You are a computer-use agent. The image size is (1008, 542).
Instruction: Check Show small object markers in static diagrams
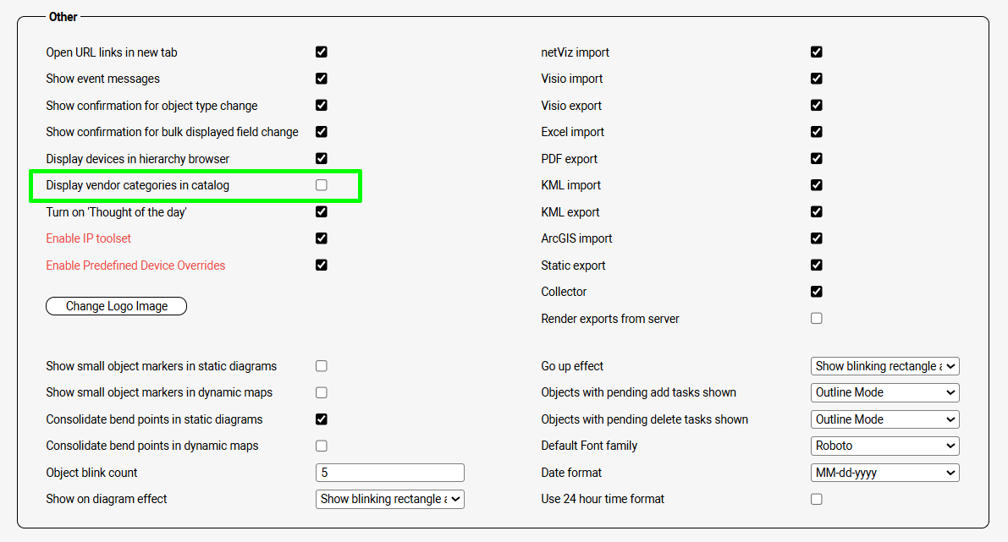322,366
